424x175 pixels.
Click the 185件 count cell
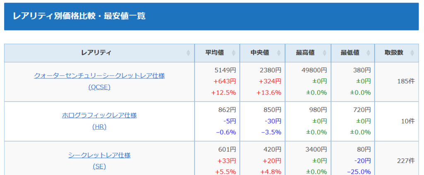tap(406, 81)
